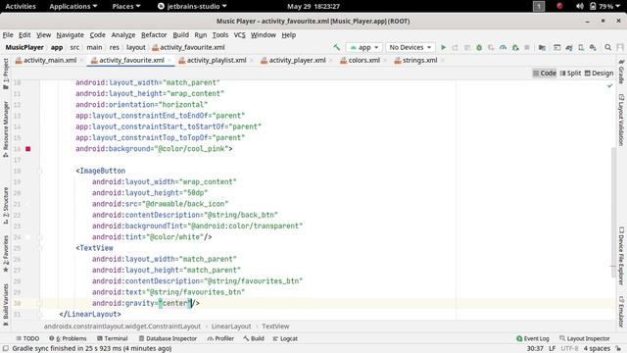Viewport: 627px width, 353px height.
Task: Open the Layout Inspector
Action: pos(585,338)
